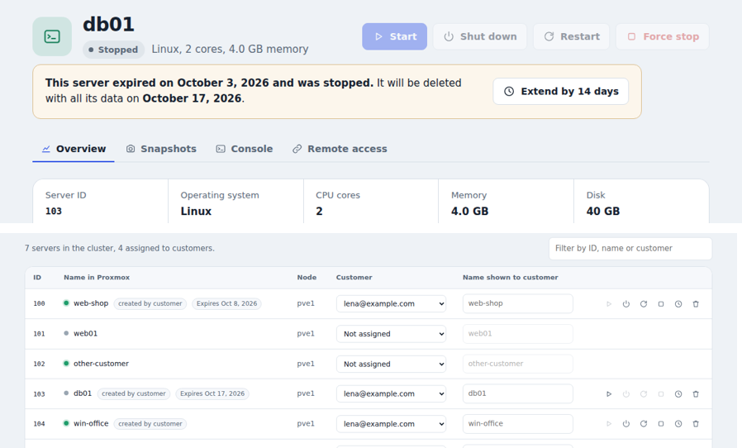The image size is (742, 448).
Task: Click the Disk value 40 GB
Action: 603,212
